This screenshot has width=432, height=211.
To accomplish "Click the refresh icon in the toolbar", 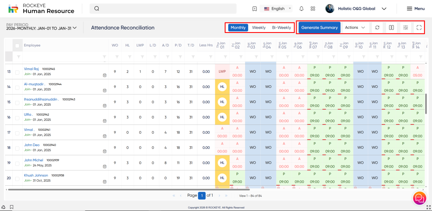I will (377, 27).
